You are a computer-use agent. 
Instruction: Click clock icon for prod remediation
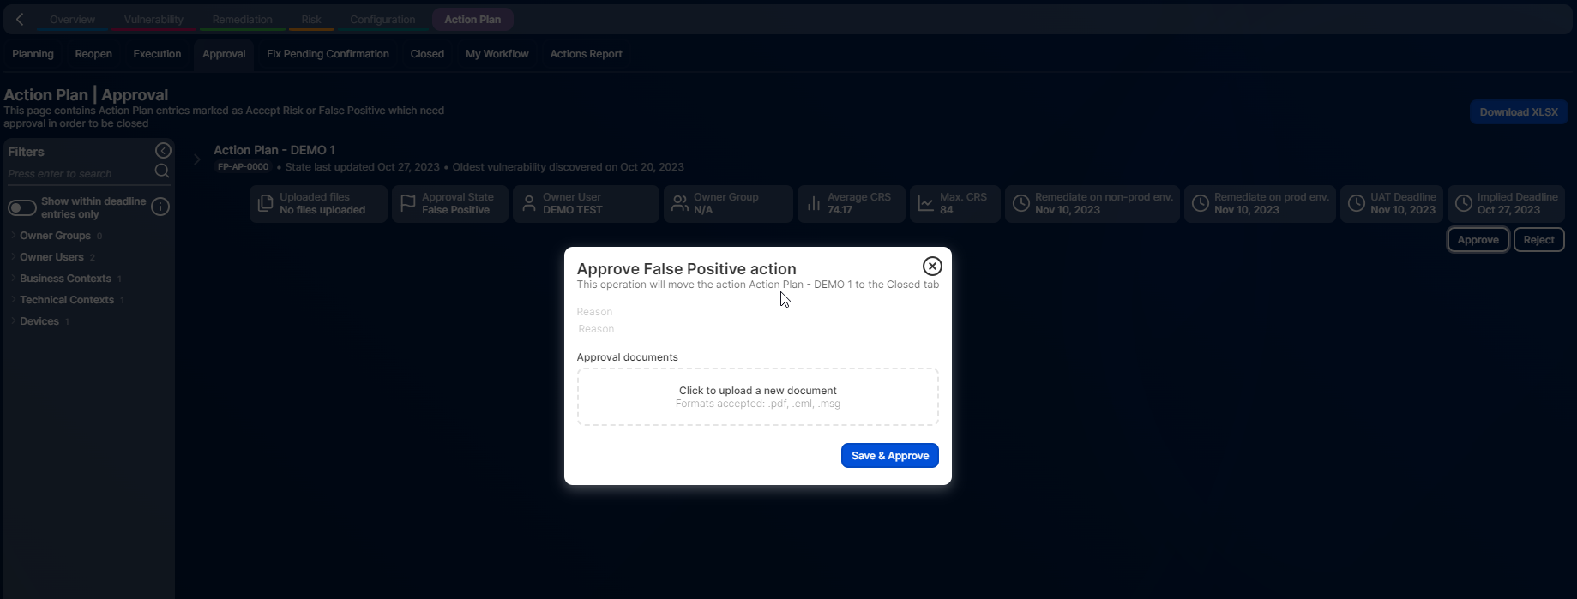(1201, 203)
